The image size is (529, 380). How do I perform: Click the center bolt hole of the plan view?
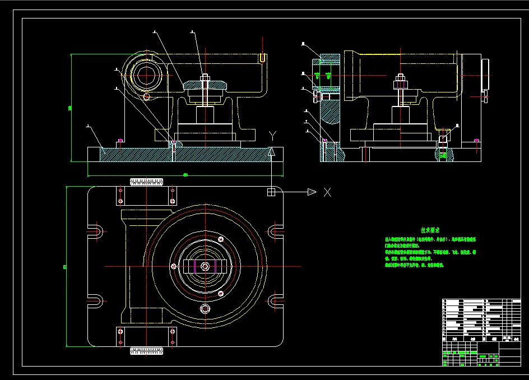coord(205,267)
